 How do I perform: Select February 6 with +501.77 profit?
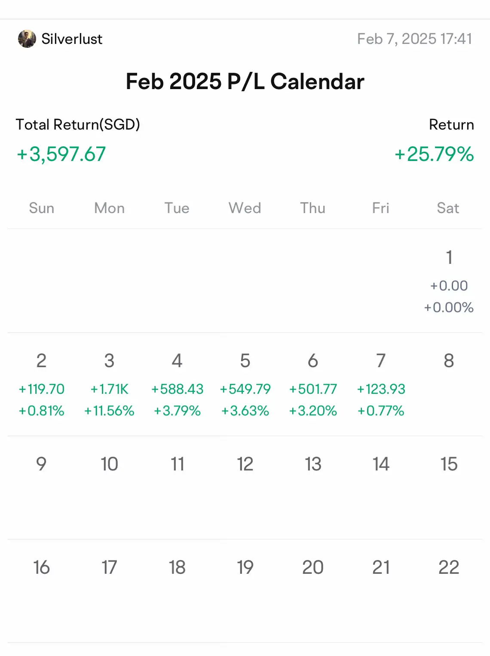tap(313, 384)
